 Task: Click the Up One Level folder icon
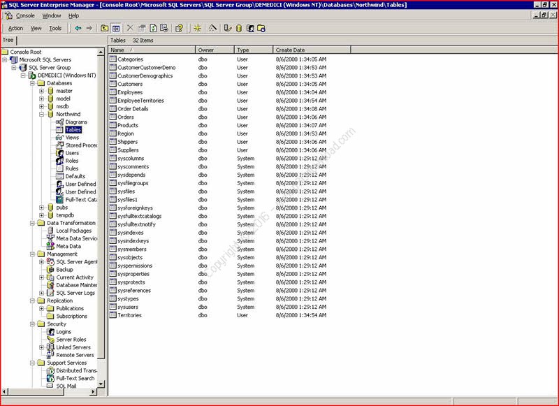[x=105, y=29]
